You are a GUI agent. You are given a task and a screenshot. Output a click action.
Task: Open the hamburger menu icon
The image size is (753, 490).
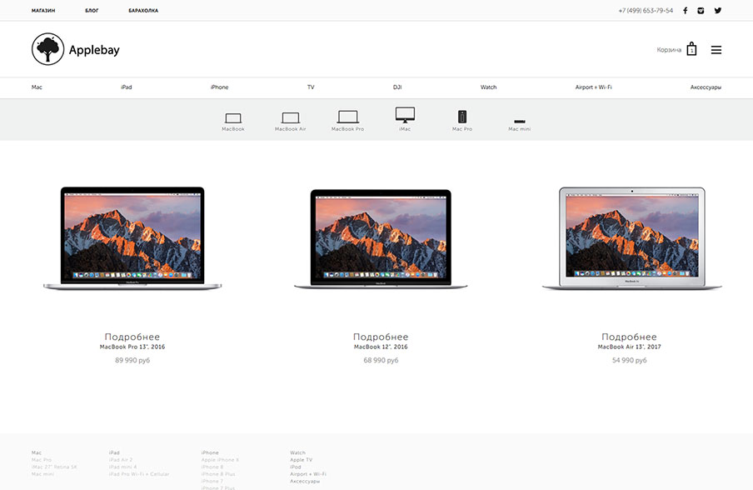click(x=716, y=50)
